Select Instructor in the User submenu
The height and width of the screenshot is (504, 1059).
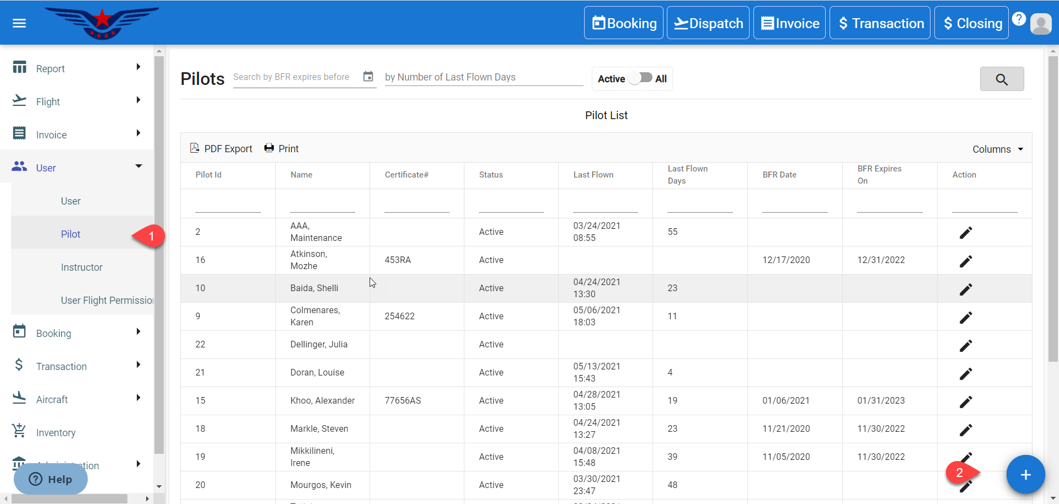pyautogui.click(x=82, y=267)
